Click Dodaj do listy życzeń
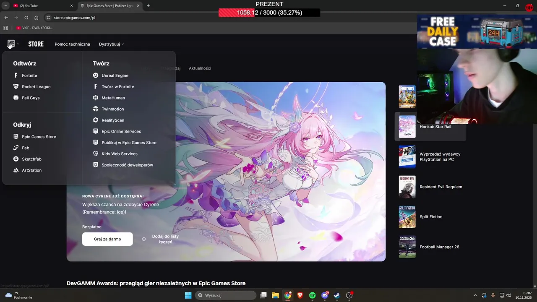Image resolution: width=537 pixels, height=302 pixels. (x=165, y=239)
